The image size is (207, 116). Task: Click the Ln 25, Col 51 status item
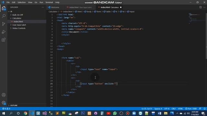(147, 109)
